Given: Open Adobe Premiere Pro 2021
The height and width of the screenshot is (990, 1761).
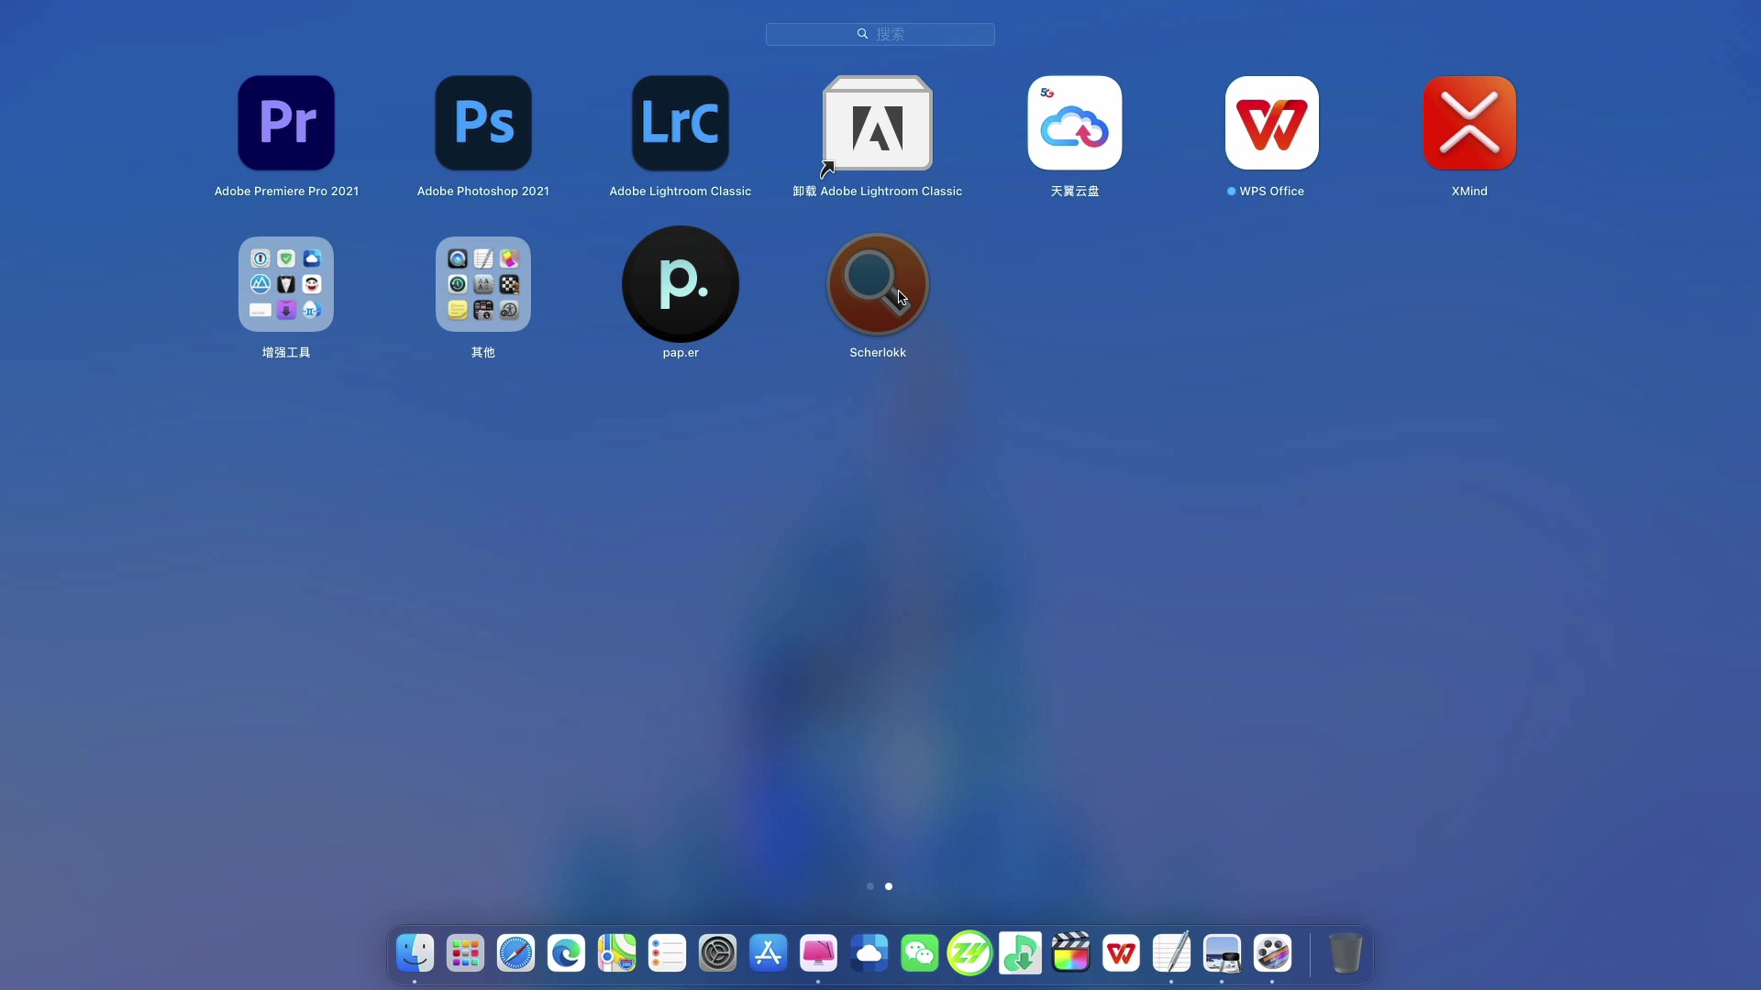Looking at the screenshot, I should point(286,124).
